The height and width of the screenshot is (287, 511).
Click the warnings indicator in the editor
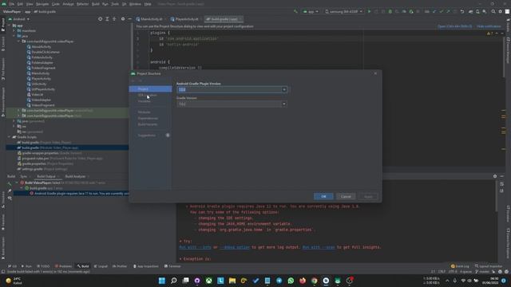489,33
